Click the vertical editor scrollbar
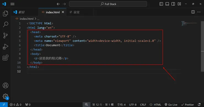Image resolution: width=204 pixels, height=107 pixels. [x=202, y=46]
